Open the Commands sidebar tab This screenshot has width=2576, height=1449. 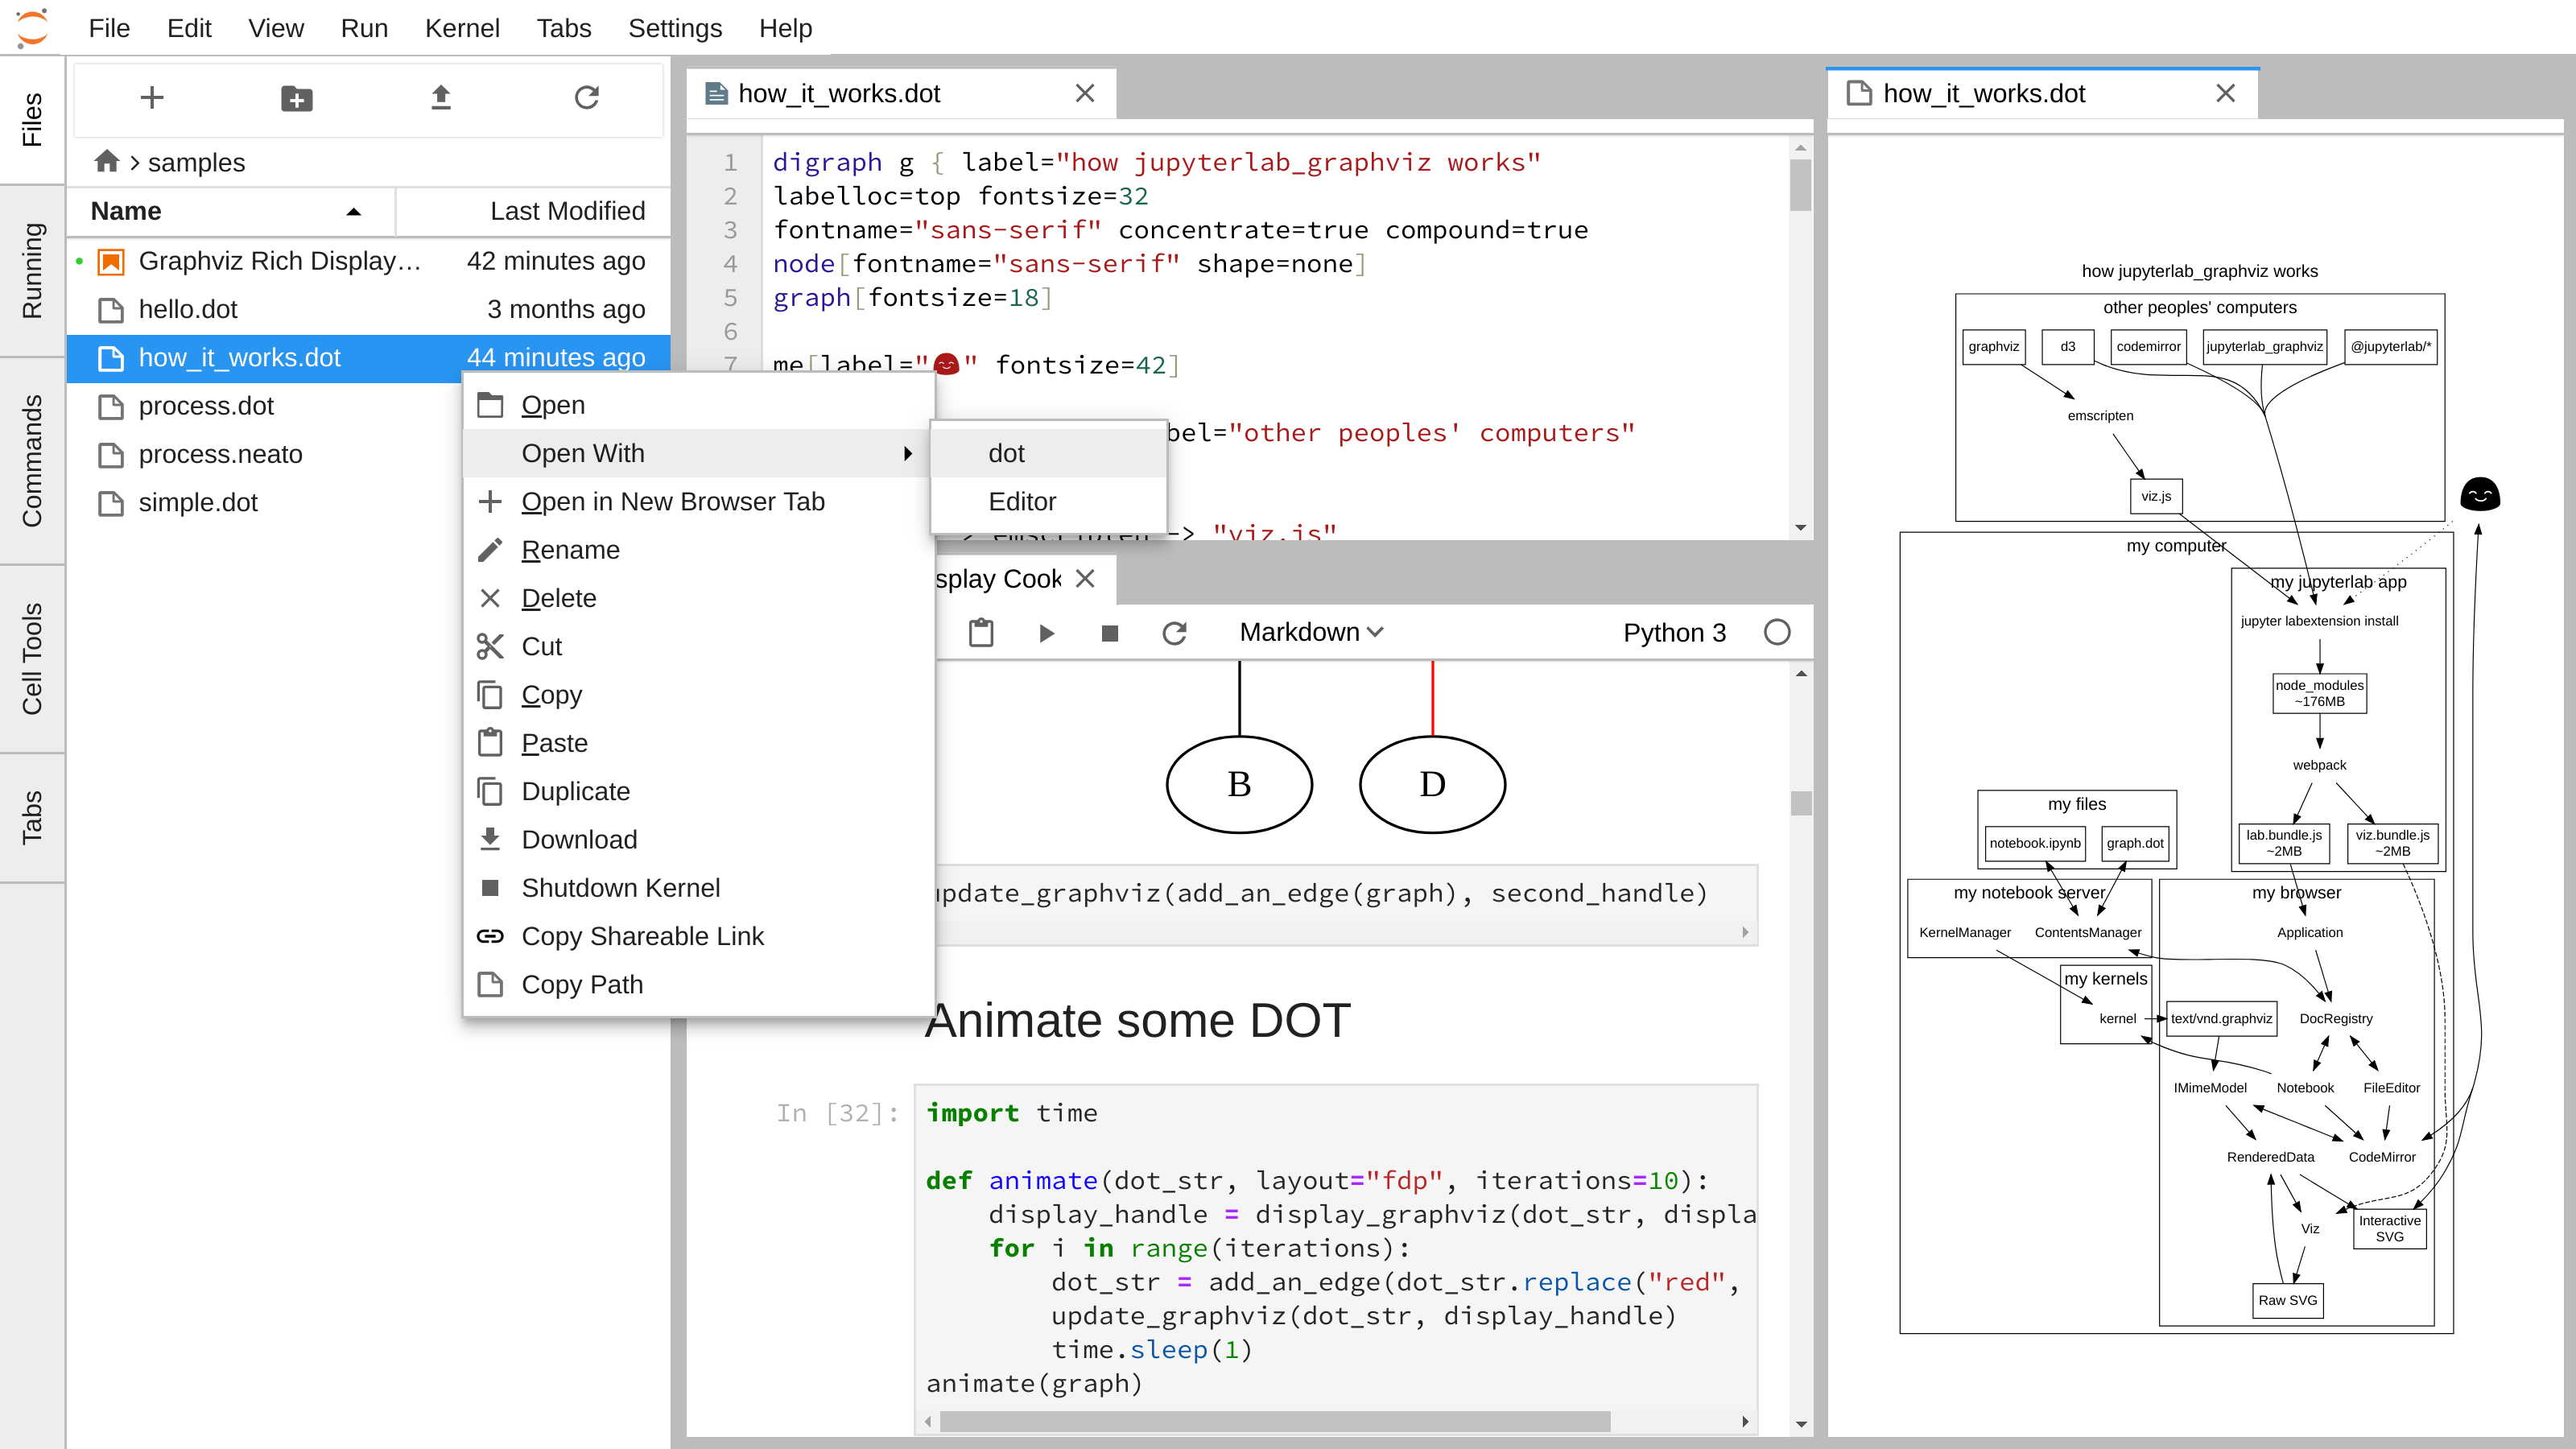pyautogui.click(x=32, y=461)
